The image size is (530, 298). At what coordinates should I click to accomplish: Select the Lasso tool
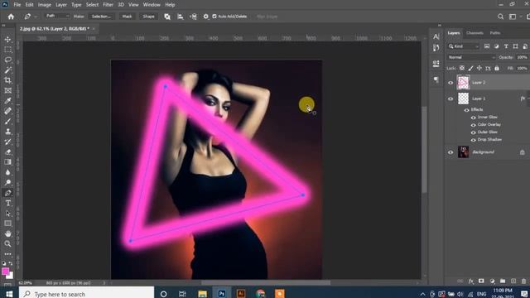point(7,60)
